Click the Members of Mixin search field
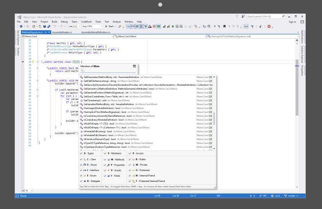 108,71
